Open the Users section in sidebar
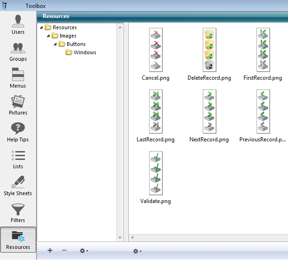Screen dimensions: 288x260 (x=18, y=25)
